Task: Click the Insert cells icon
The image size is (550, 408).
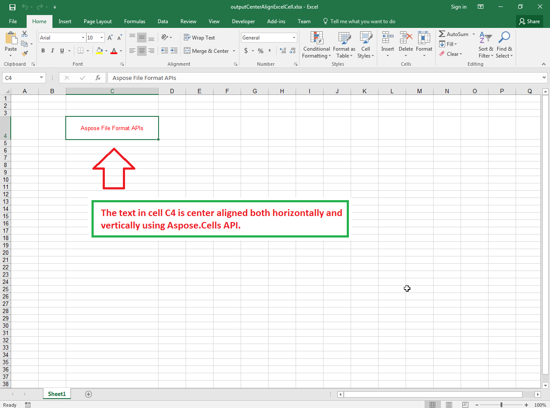Action: 388,38
